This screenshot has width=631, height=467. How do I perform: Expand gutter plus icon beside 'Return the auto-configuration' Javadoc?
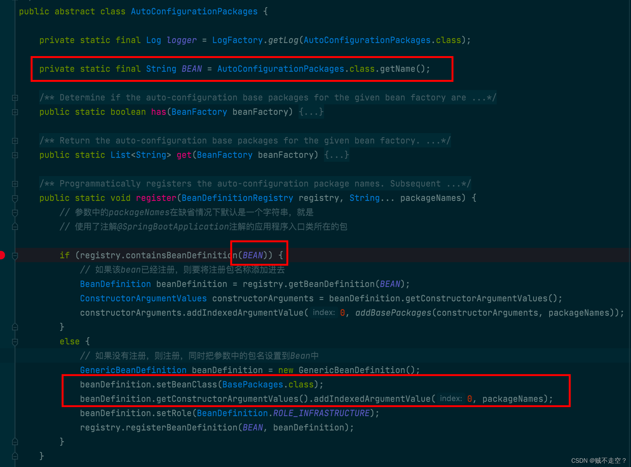coord(15,141)
